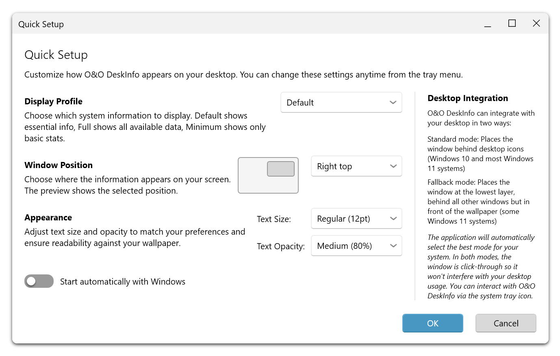Click the chevron arrow beside Right top
The width and height of the screenshot is (560, 356).
click(393, 166)
